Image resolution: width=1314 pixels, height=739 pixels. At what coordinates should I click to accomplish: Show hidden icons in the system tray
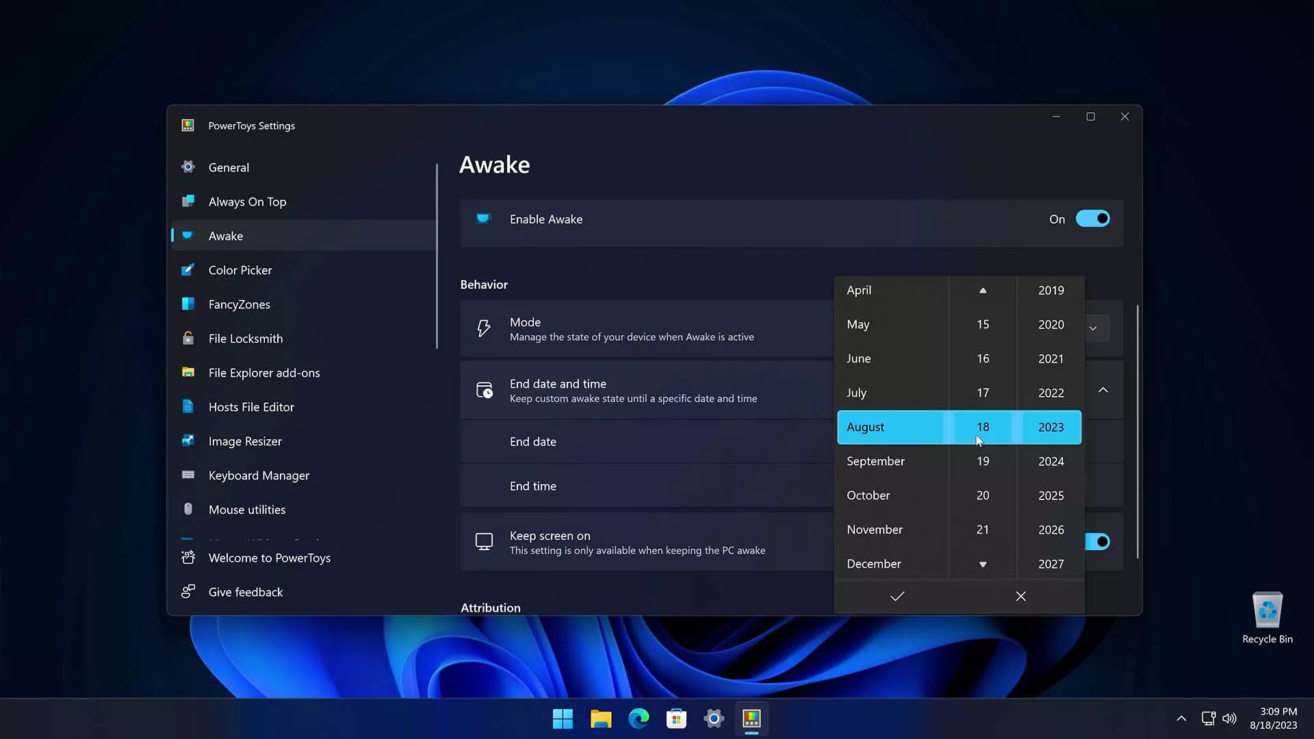click(x=1181, y=718)
